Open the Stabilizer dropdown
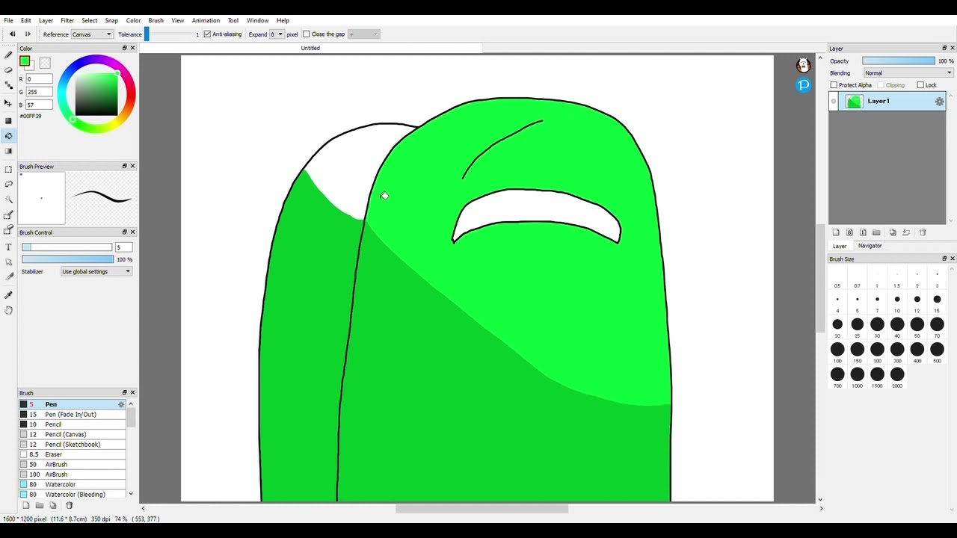Image resolution: width=957 pixels, height=538 pixels. (96, 271)
